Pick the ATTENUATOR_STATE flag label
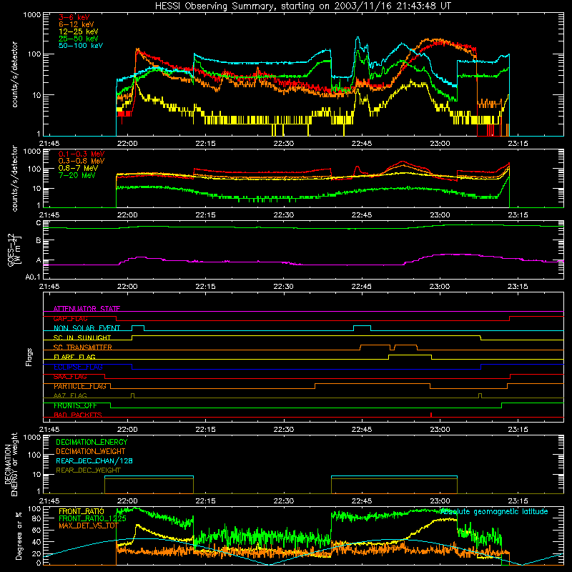The width and height of the screenshot is (572, 572). point(87,309)
